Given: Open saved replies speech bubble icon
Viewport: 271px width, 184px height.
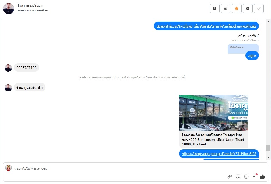Looking at the screenshot, I should point(238,177).
